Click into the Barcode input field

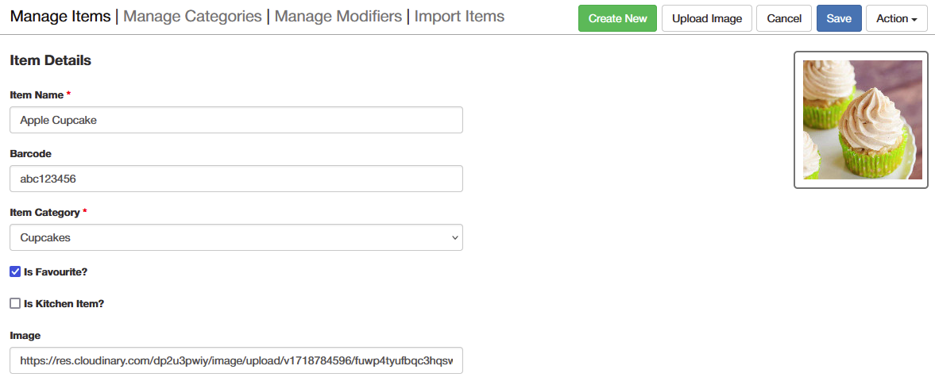pos(236,178)
